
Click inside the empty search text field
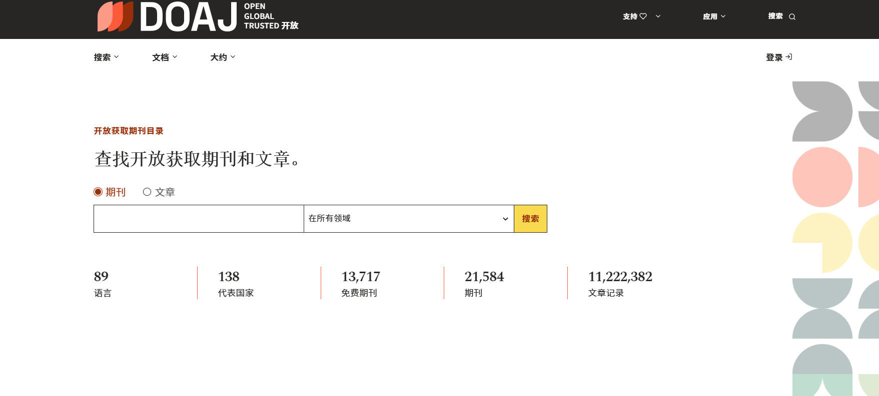tap(199, 219)
